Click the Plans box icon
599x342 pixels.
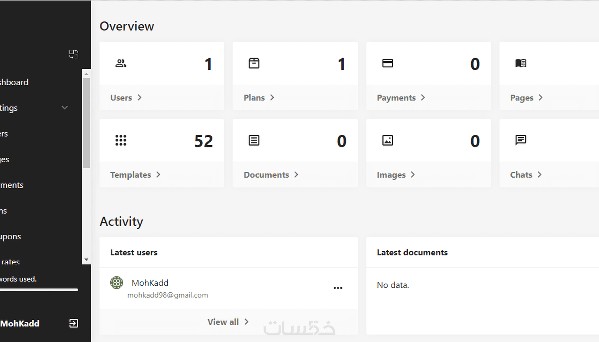254,63
